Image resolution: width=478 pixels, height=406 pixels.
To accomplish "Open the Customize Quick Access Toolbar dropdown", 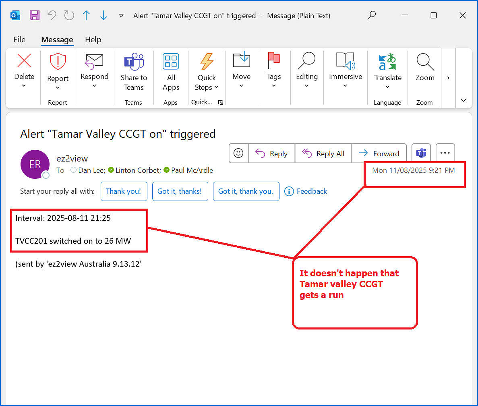I will coord(121,16).
